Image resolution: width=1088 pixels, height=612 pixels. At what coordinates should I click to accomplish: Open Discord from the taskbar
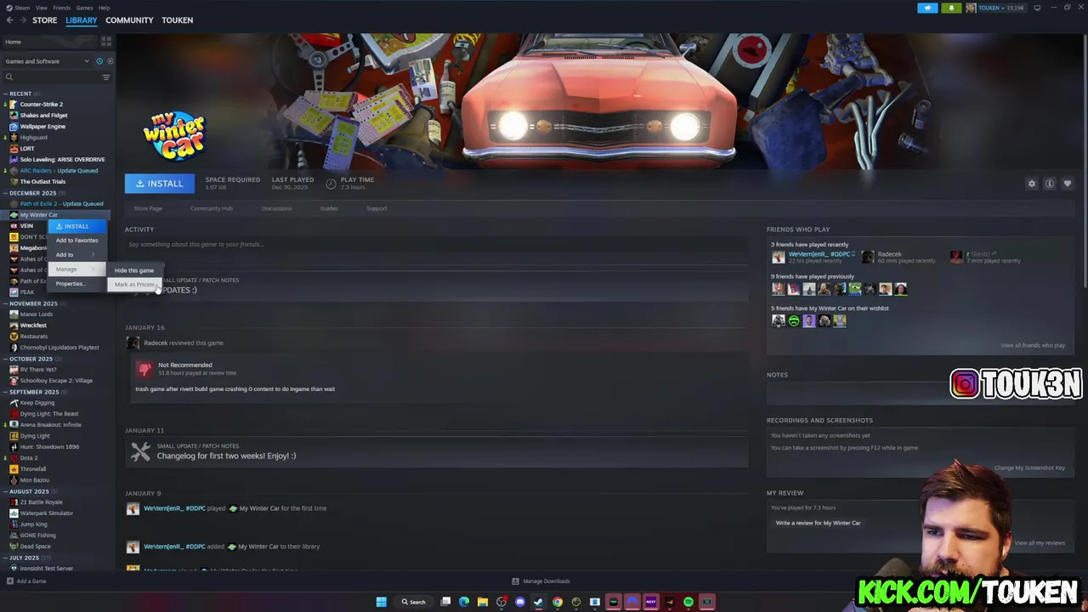pos(520,602)
